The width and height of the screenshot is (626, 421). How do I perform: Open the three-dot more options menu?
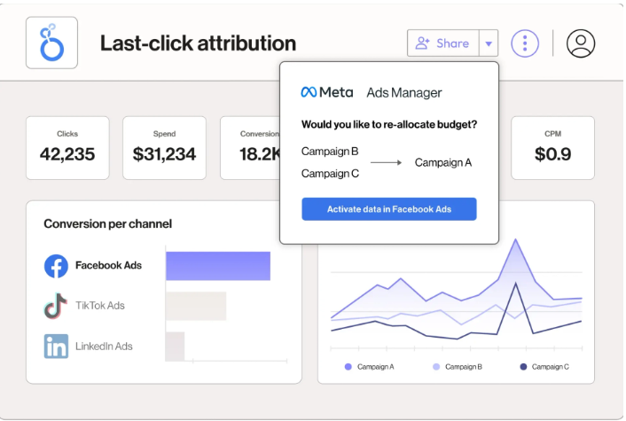point(525,43)
